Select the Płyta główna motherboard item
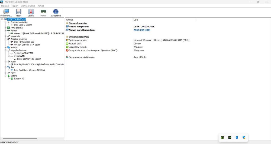Image resolution: width=271 pixels, height=144 pixels. tap(17, 28)
